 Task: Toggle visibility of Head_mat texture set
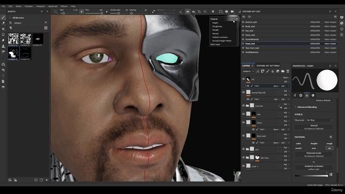coord(243,44)
